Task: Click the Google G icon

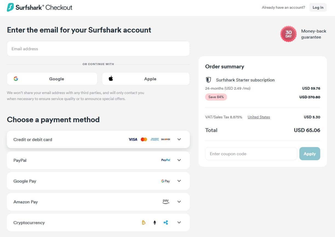Action: (x=16, y=79)
